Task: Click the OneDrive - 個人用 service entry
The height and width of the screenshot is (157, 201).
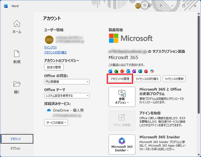Action: [65, 110]
